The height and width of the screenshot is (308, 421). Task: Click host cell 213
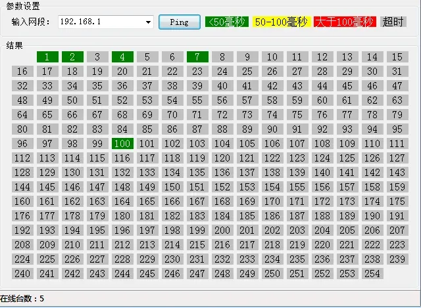pos(147,245)
